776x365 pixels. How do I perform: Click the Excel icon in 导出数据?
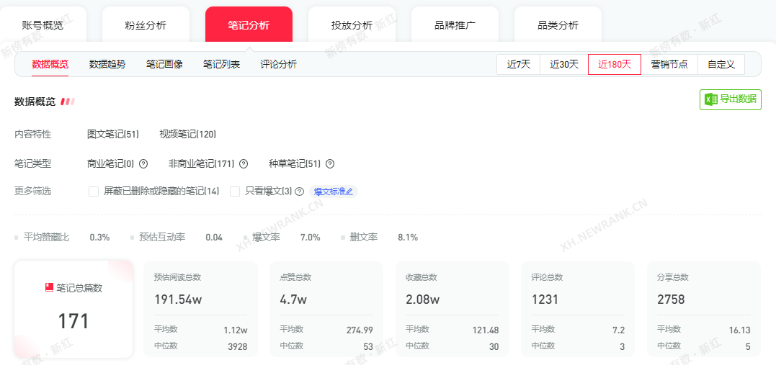pyautogui.click(x=710, y=99)
